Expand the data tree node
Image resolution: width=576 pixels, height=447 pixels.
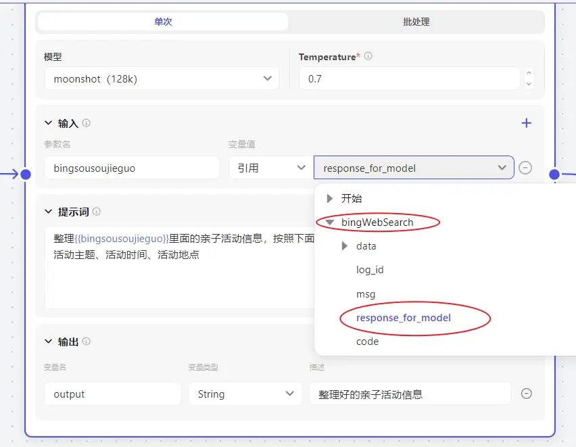(x=344, y=246)
